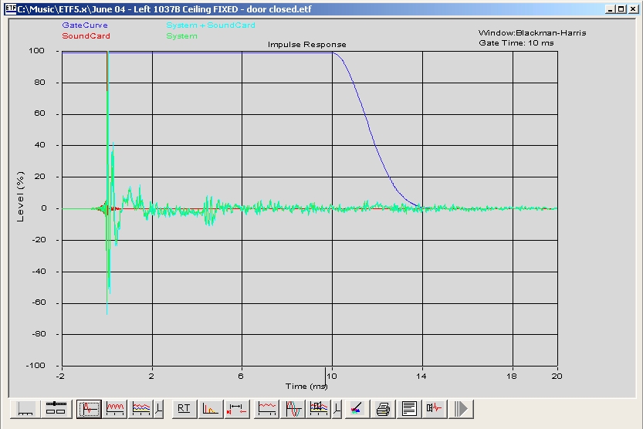Click the sine wave phase icon
Viewport: 643px width, 429px height.
pos(294,408)
